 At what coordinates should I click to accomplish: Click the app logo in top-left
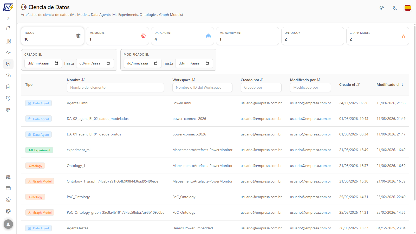8,7
